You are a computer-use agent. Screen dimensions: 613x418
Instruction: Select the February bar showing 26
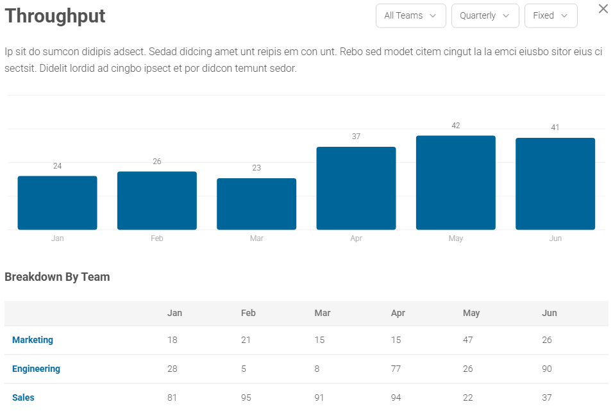[x=156, y=201]
